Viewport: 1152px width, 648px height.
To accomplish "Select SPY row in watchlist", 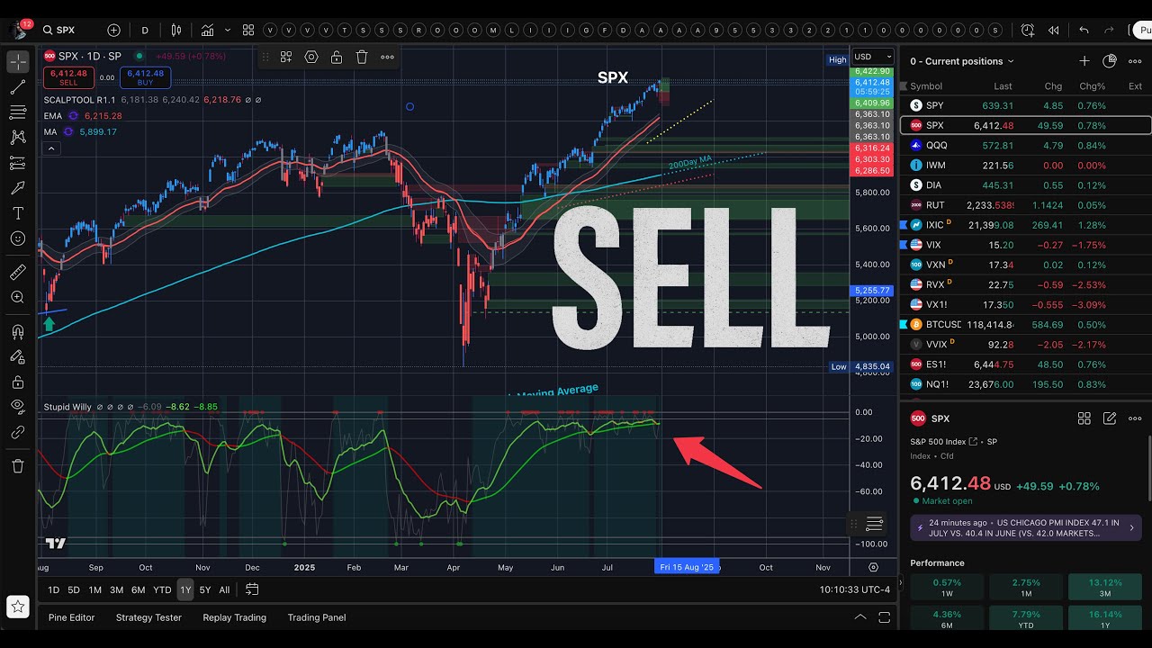I will [x=1025, y=105].
